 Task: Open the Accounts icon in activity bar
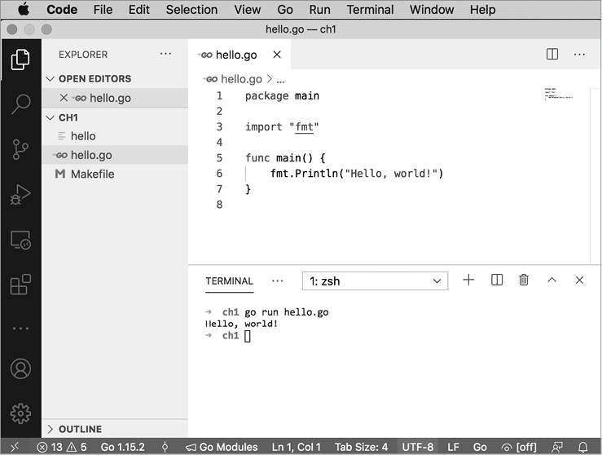pyautogui.click(x=20, y=369)
